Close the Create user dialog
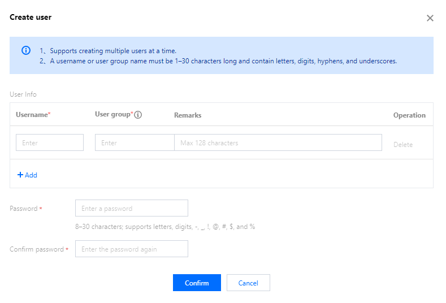The height and width of the screenshot is (303, 446). tap(430, 18)
